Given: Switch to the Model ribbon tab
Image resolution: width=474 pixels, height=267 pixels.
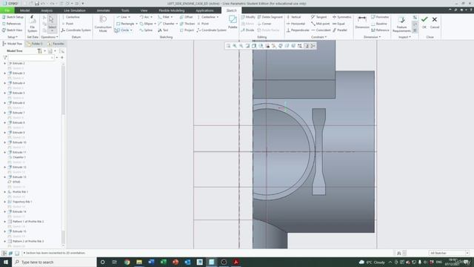Looking at the screenshot, I should [x=24, y=10].
